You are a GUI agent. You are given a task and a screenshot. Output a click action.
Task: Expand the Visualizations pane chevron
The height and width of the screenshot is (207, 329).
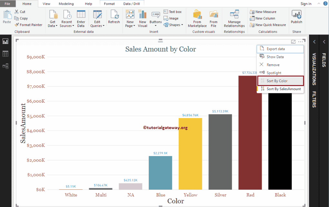pyautogui.click(x=314, y=42)
